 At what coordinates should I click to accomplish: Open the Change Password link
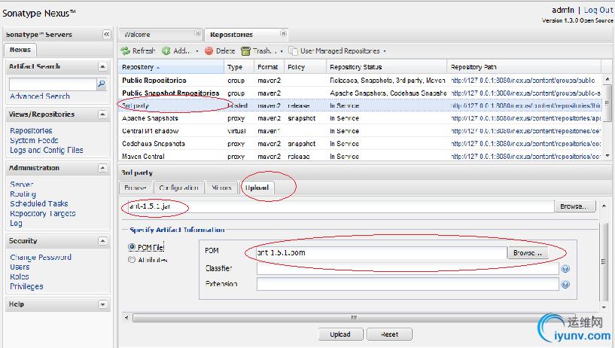[x=41, y=258]
